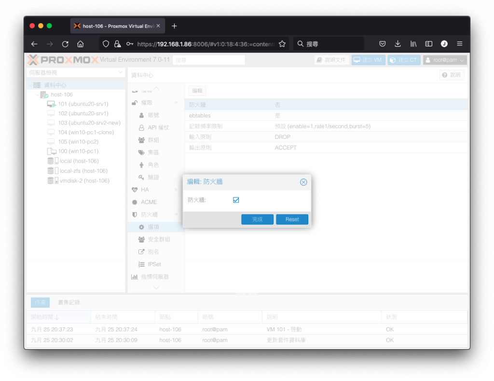Click the shield tracking protection icon
494x381 pixels.
tap(106, 44)
